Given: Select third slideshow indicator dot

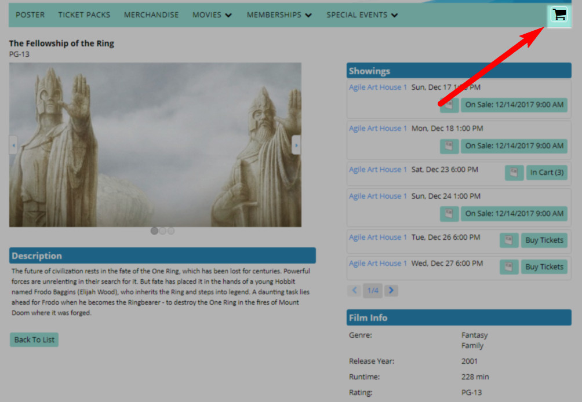Looking at the screenshot, I should (x=171, y=231).
